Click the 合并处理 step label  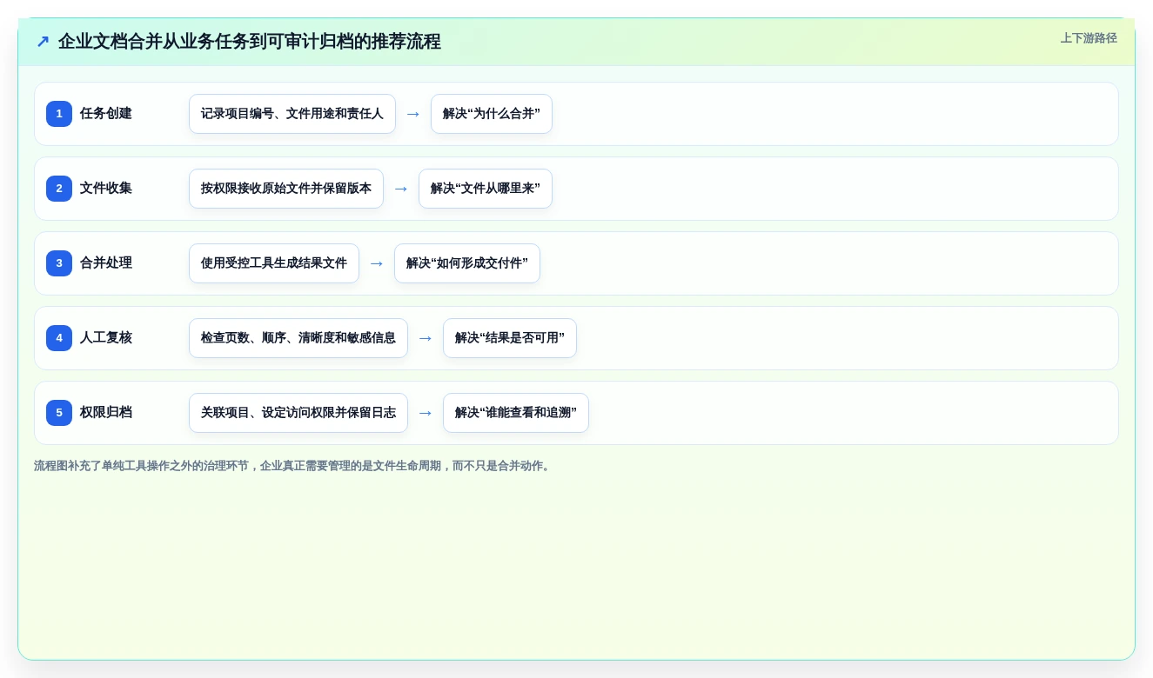tap(106, 263)
